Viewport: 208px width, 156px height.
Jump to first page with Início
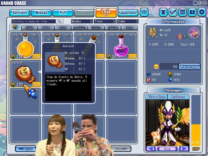(26, 149)
